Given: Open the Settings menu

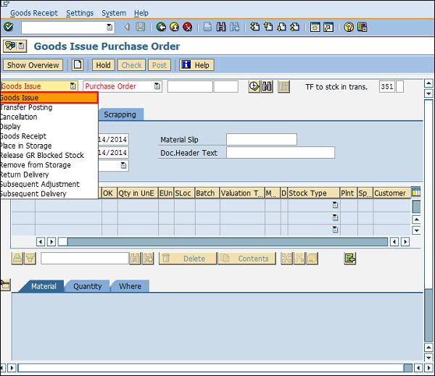Looking at the screenshot, I should (x=80, y=13).
